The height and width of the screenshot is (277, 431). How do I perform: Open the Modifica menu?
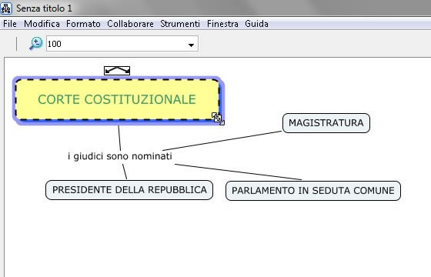(42, 24)
